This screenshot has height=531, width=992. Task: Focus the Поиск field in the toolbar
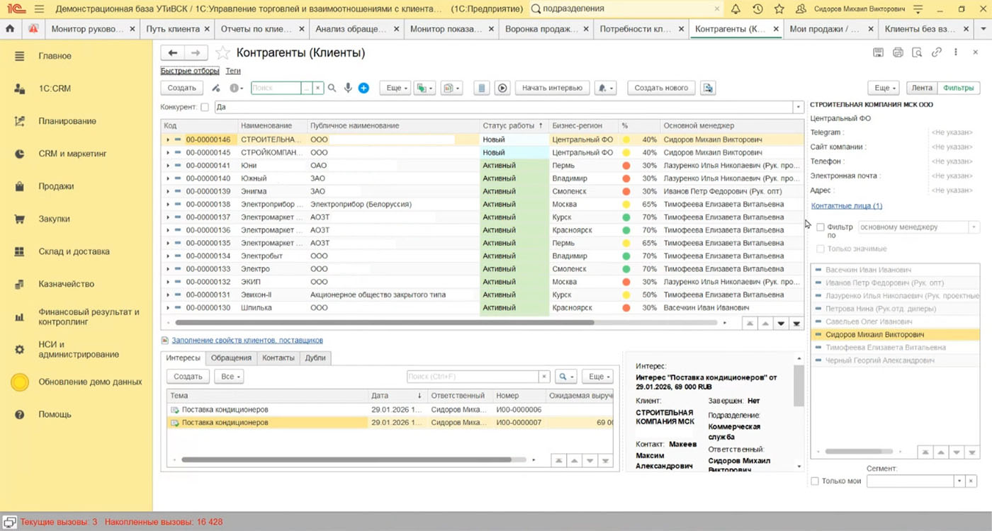(276, 88)
